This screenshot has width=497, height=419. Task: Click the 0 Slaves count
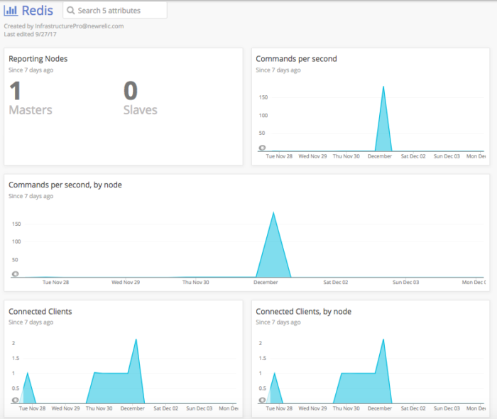[131, 91]
